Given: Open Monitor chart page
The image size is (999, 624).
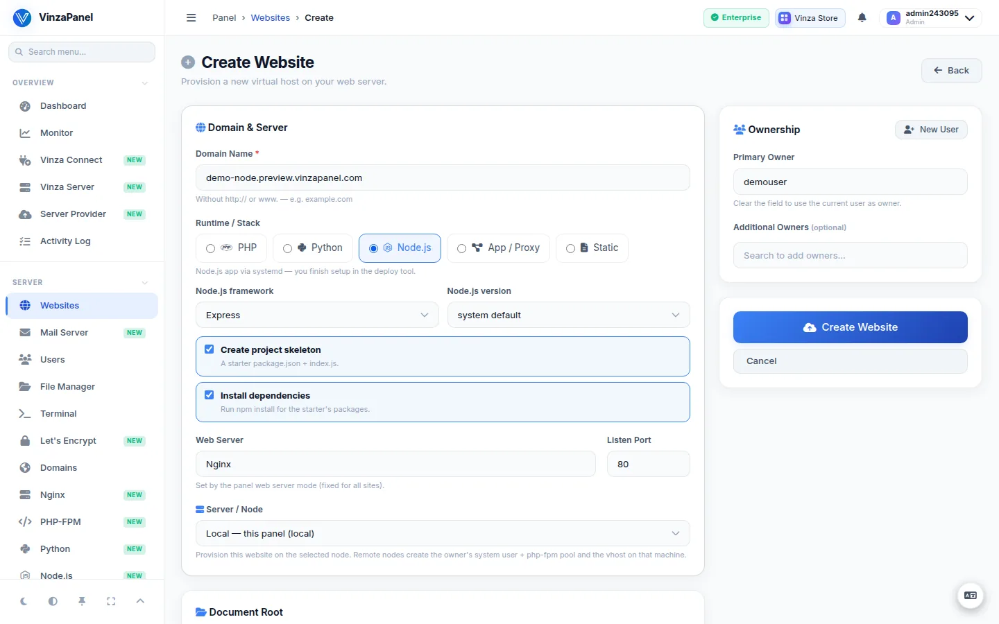Looking at the screenshot, I should point(82,133).
